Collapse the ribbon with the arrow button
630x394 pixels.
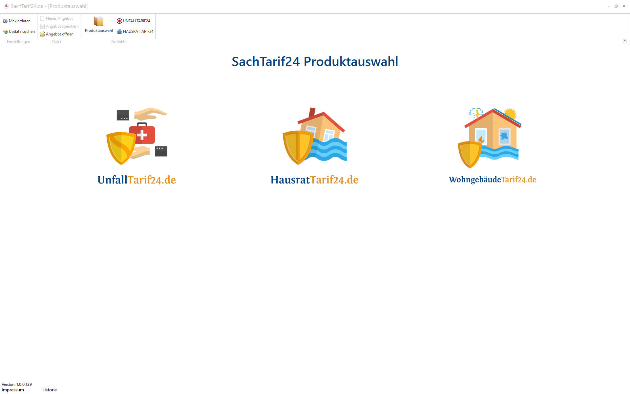point(625,41)
